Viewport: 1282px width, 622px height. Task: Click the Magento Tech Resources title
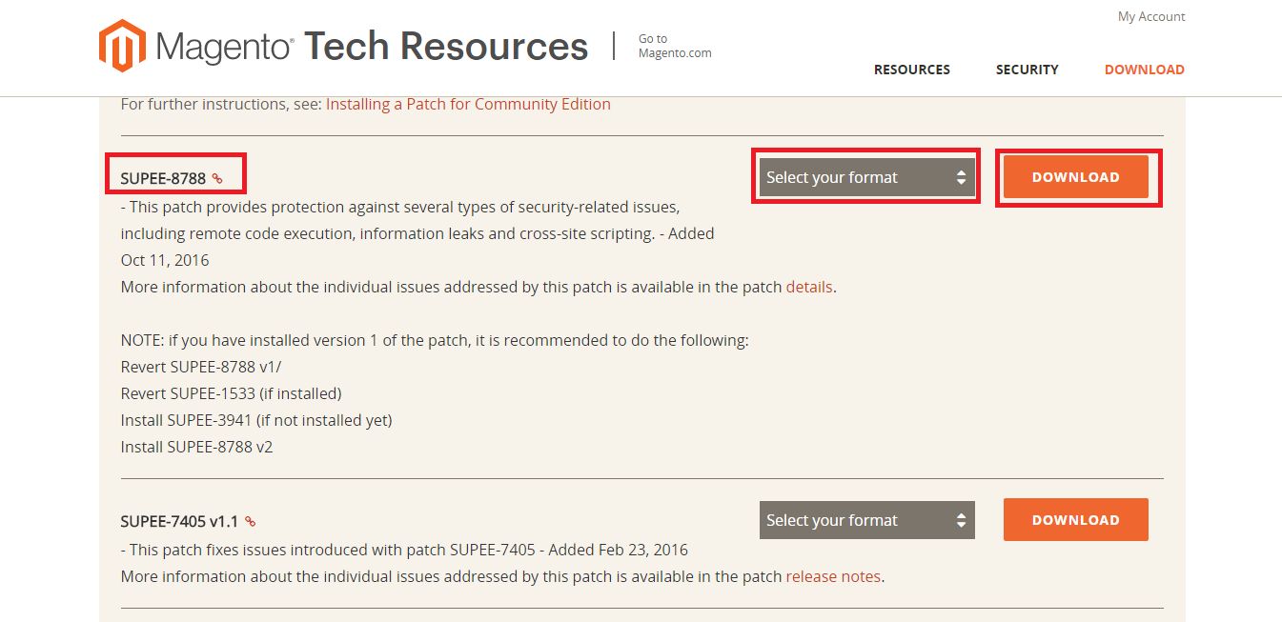[372, 46]
